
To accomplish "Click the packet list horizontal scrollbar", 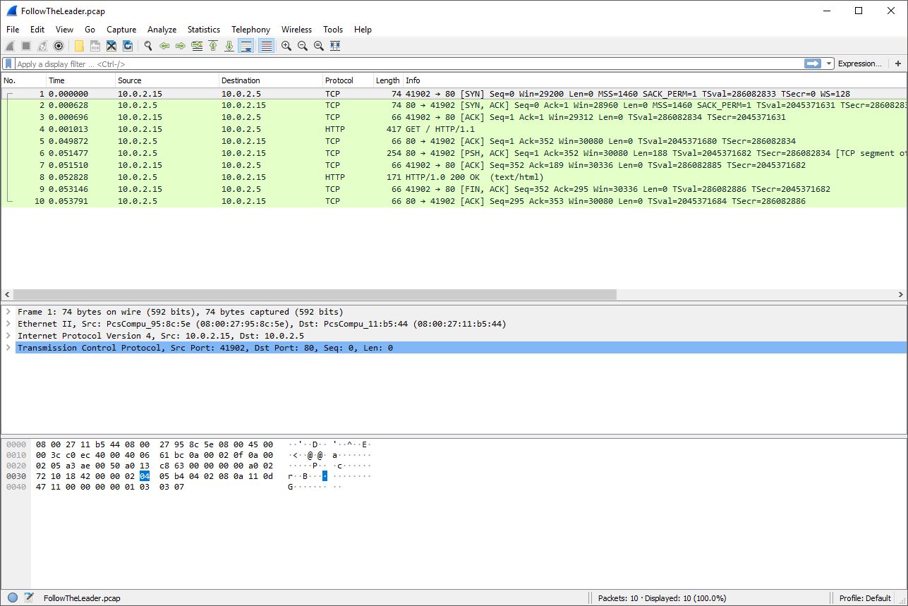I will pos(314,294).
